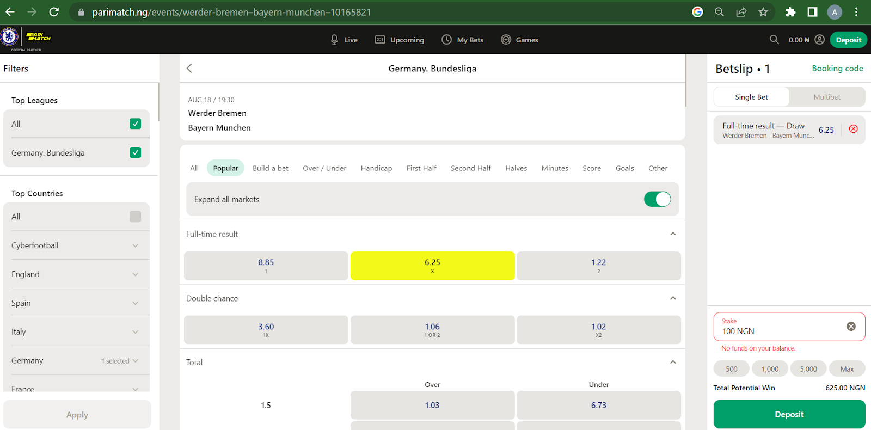Go back in the browser
The height and width of the screenshot is (430, 871).
coord(10,12)
